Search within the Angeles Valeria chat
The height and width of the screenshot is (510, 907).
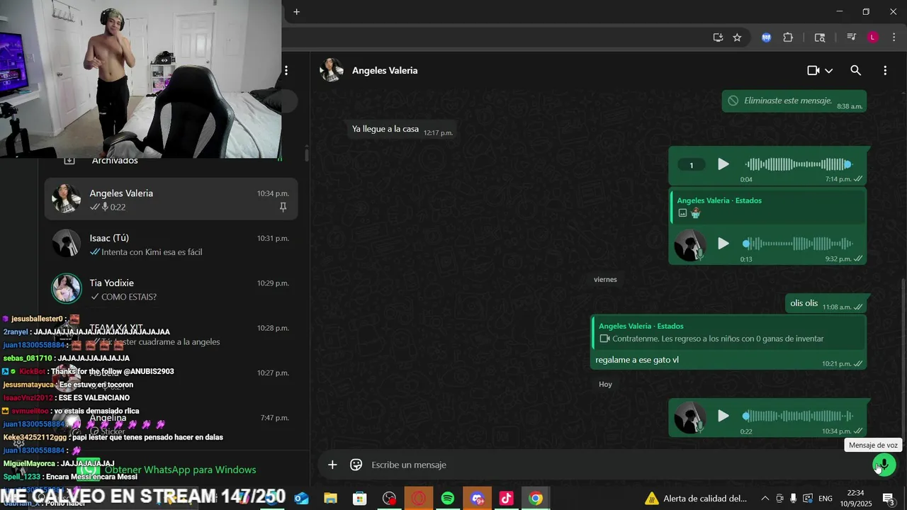[x=856, y=71]
